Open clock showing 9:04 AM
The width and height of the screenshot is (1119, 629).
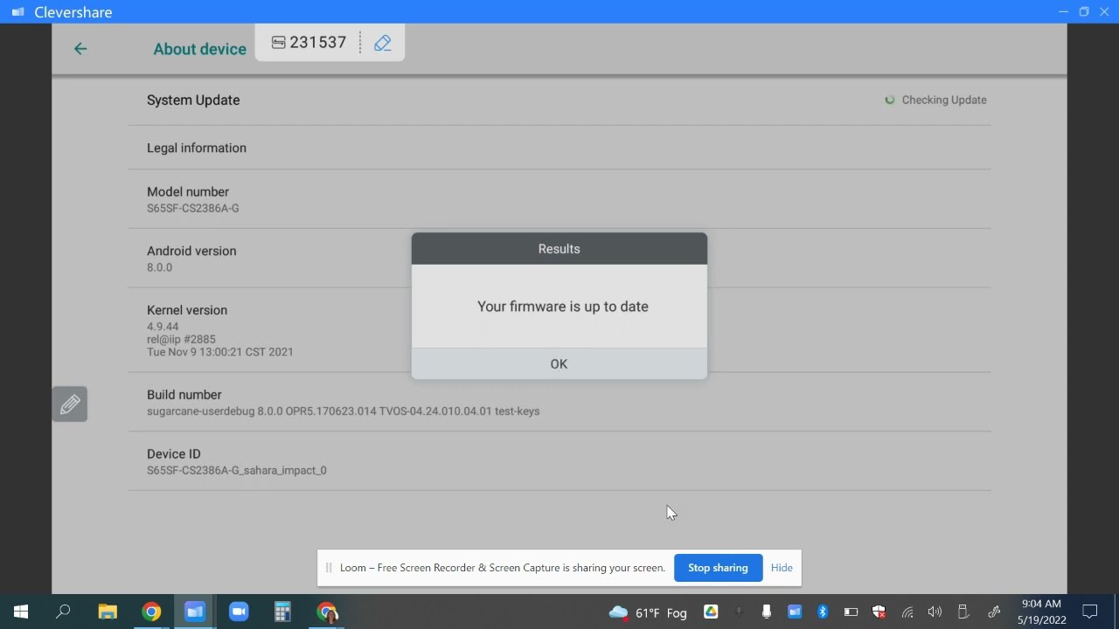[1041, 612]
